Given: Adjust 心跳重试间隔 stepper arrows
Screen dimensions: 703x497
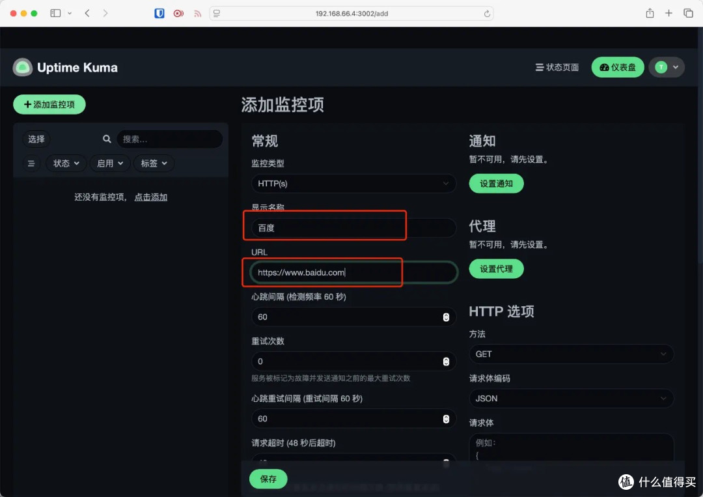Looking at the screenshot, I should click(446, 419).
